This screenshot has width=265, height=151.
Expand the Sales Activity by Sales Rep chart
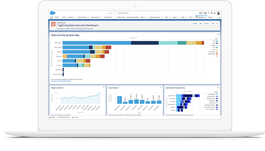click(218, 34)
